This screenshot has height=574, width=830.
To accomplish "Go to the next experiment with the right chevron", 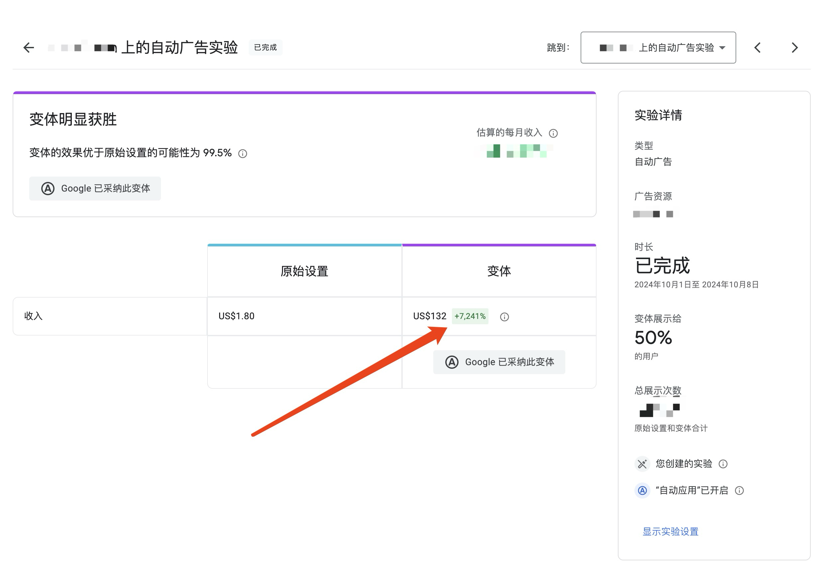I will pyautogui.click(x=795, y=48).
